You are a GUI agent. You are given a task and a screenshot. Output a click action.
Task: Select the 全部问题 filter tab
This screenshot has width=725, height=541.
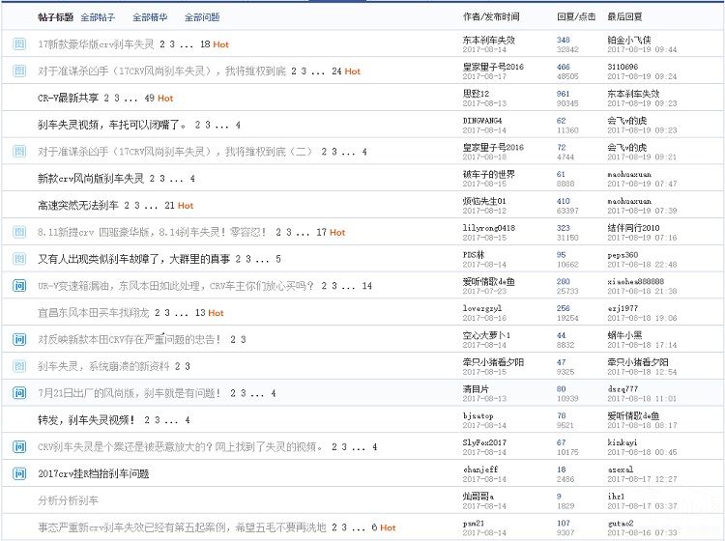[x=202, y=17]
